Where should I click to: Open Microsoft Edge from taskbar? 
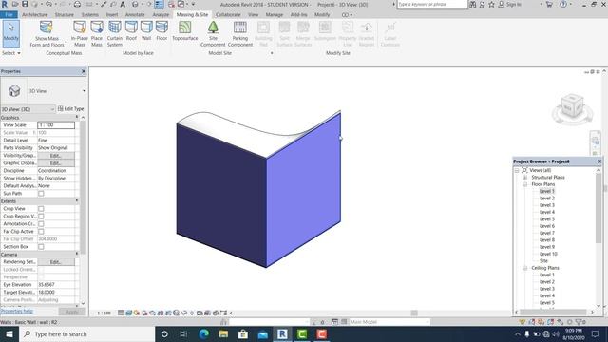(x=203, y=333)
